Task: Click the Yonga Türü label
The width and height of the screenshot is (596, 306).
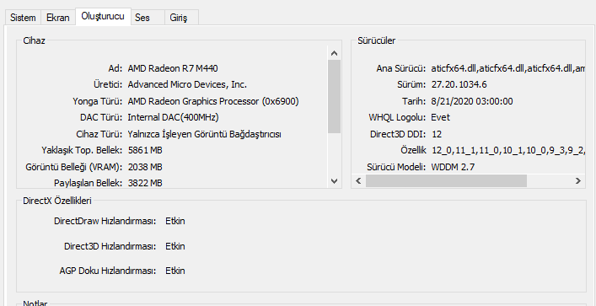Action: 97,101
